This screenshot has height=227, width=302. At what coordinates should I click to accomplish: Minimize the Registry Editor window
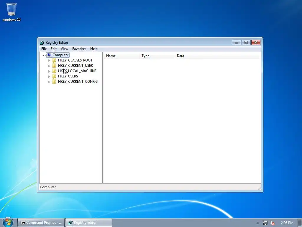click(236, 43)
